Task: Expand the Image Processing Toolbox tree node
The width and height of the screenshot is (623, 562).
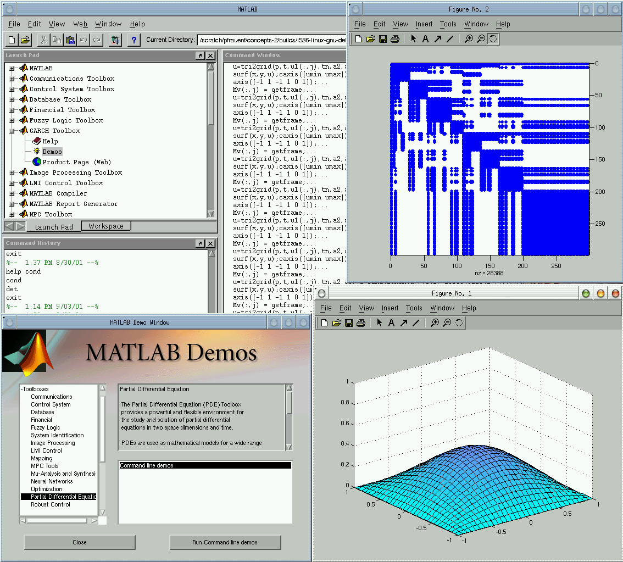Action: [x=12, y=173]
